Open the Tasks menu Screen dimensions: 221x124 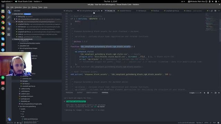pyautogui.click(x=40, y=7)
